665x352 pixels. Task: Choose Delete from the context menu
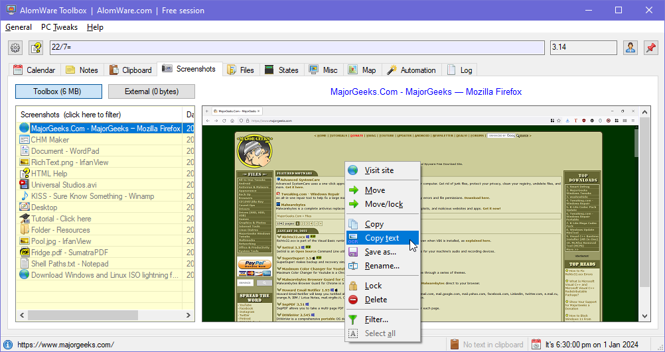376,300
